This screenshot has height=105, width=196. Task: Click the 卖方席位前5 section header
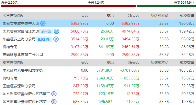pos(13,63)
